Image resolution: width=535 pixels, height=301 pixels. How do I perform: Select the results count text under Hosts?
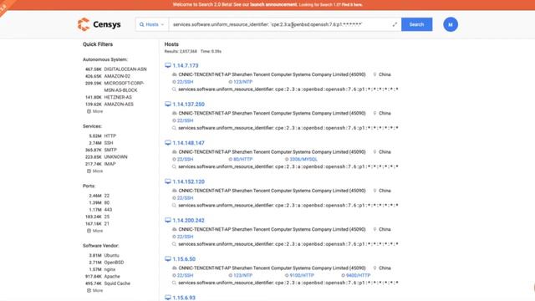point(181,52)
